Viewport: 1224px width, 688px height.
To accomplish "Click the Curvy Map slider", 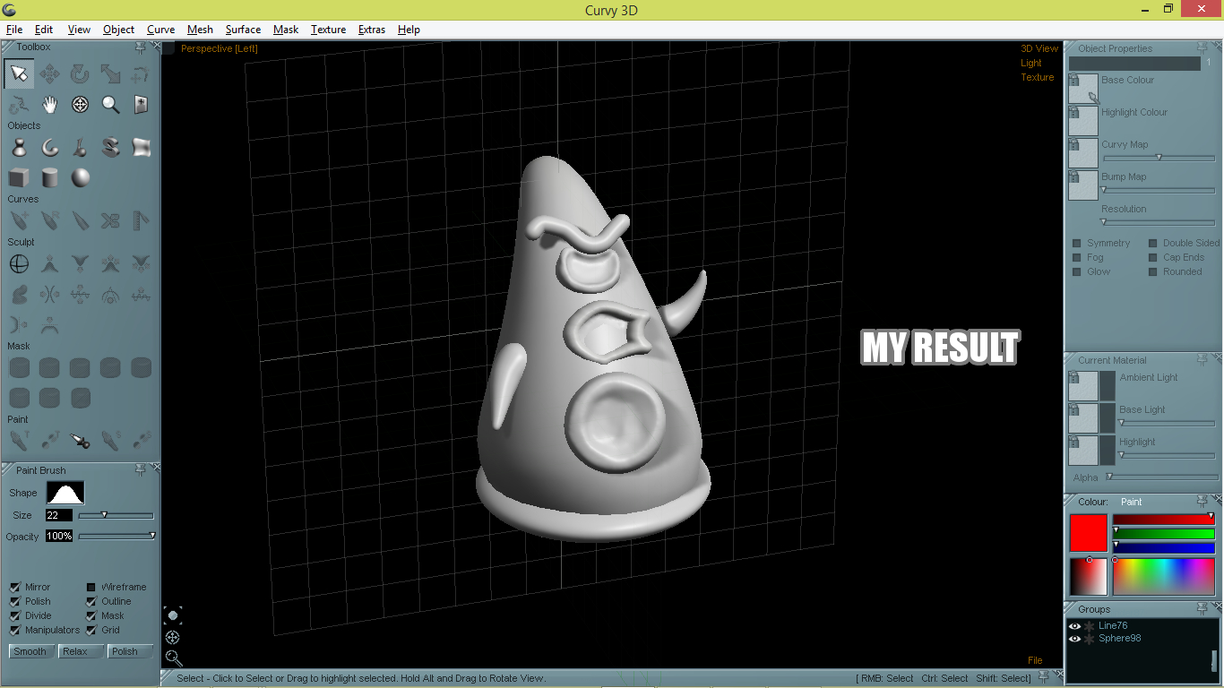I will [1158, 158].
